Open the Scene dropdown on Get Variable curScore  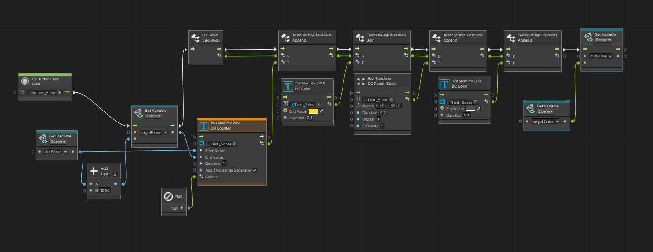(58, 142)
